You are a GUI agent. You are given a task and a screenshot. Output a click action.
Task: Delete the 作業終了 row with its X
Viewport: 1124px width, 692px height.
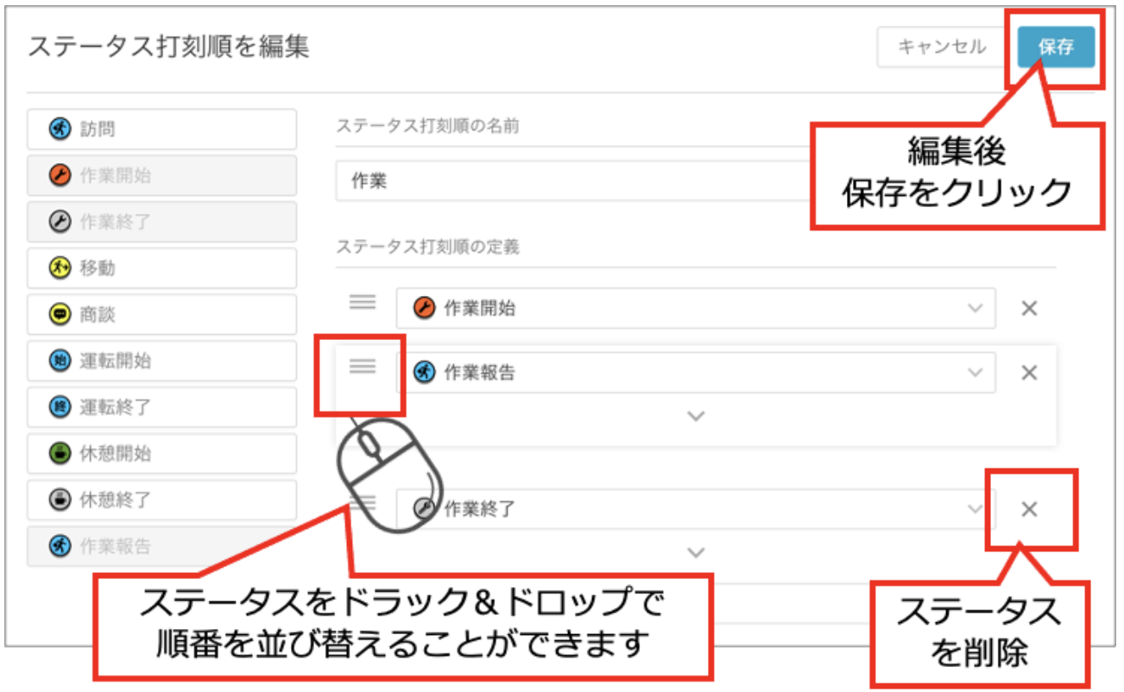click(1029, 509)
